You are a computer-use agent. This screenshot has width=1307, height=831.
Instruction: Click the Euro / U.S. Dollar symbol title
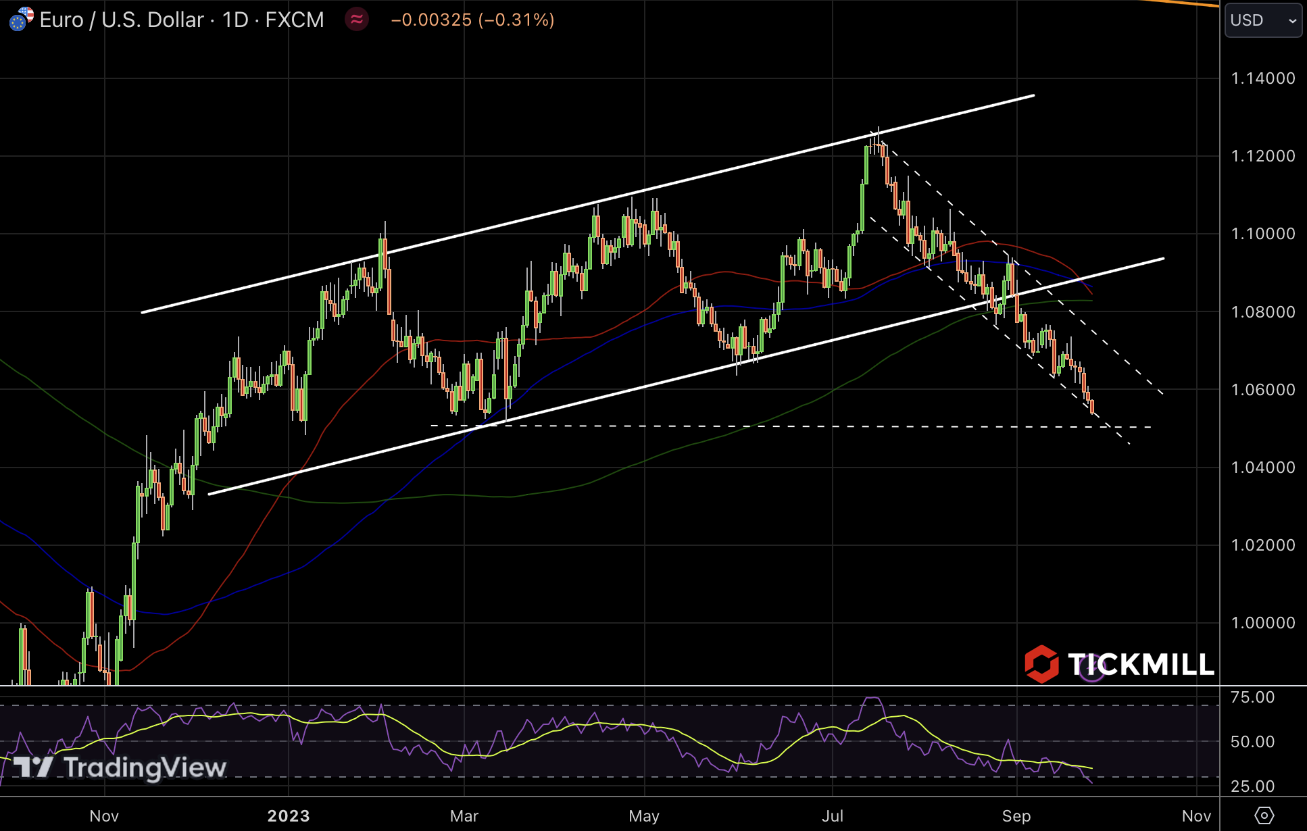coord(122,20)
